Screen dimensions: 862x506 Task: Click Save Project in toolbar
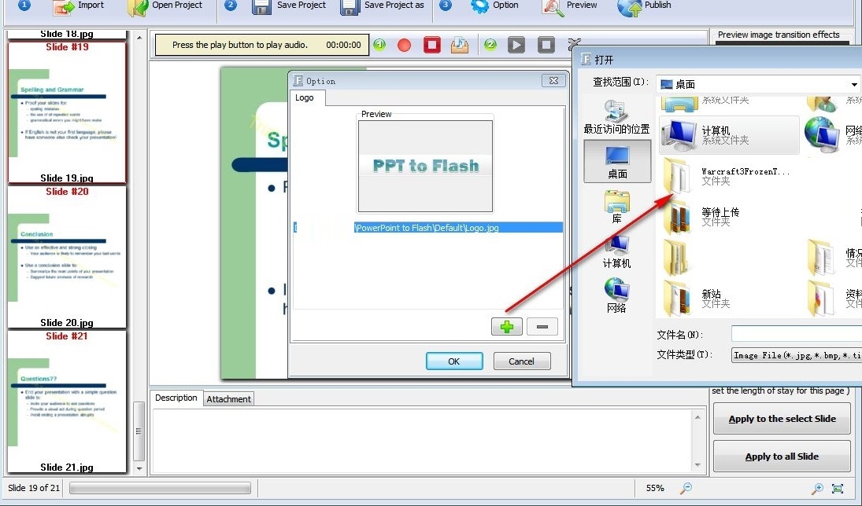tap(289, 5)
